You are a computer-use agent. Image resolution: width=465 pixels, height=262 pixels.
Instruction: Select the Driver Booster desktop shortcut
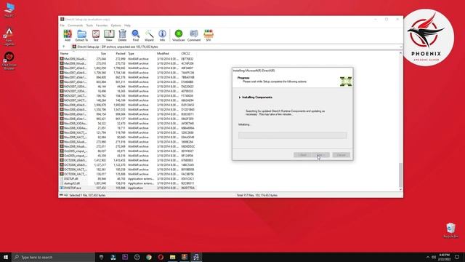pyautogui.click(x=9, y=60)
